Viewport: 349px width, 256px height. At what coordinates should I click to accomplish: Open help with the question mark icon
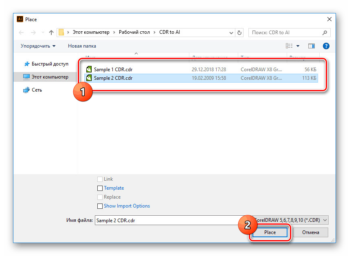tap(326, 46)
